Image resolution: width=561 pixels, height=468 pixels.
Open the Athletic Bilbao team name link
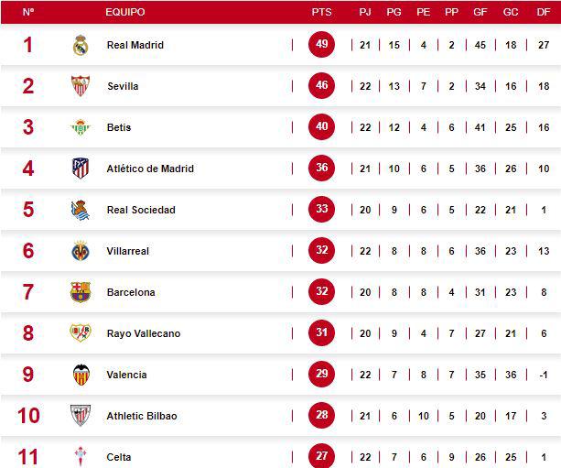pos(142,416)
